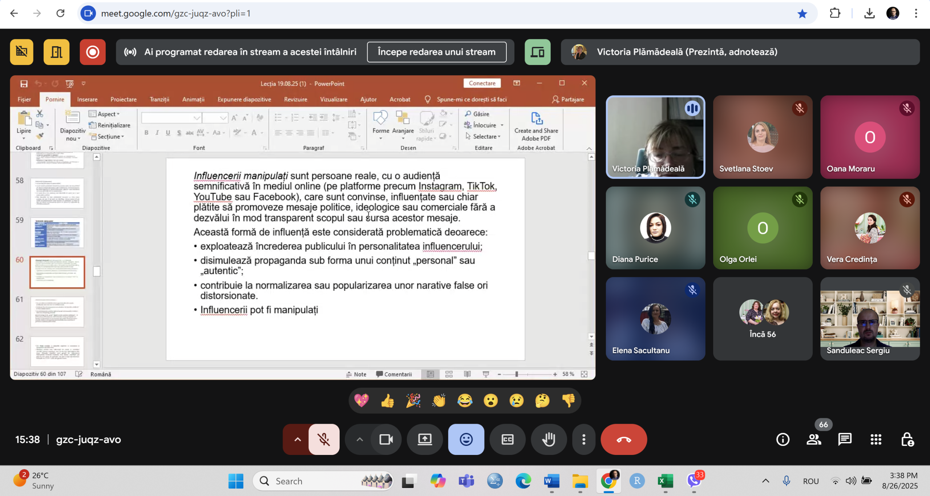
Task: Select Victoria Plămădeală's video tile
Action: 655,137
